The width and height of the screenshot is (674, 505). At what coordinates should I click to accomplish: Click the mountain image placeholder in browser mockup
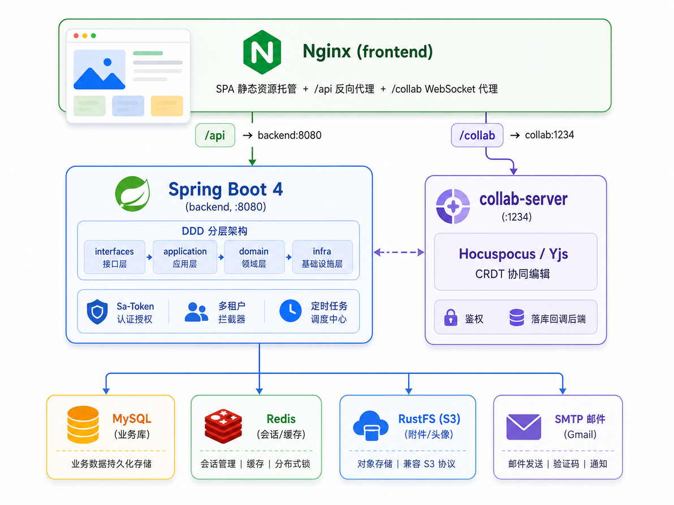(x=100, y=69)
